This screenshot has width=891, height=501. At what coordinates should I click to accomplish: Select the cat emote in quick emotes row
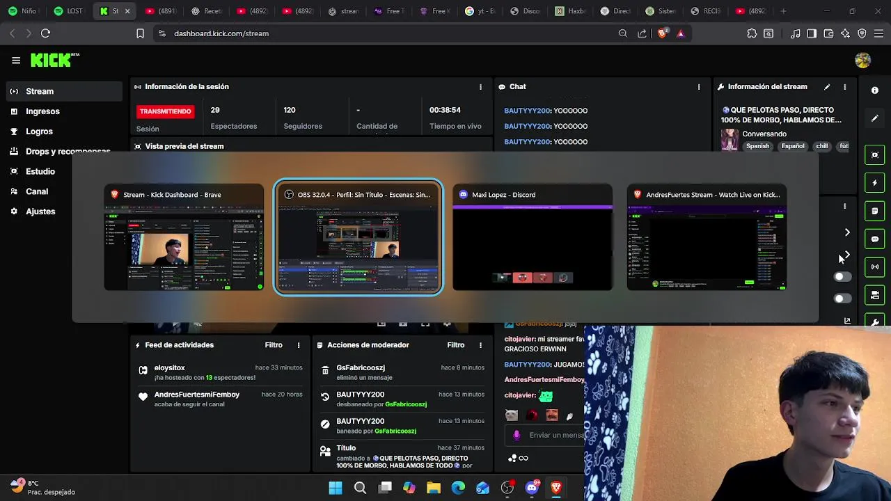[512, 415]
